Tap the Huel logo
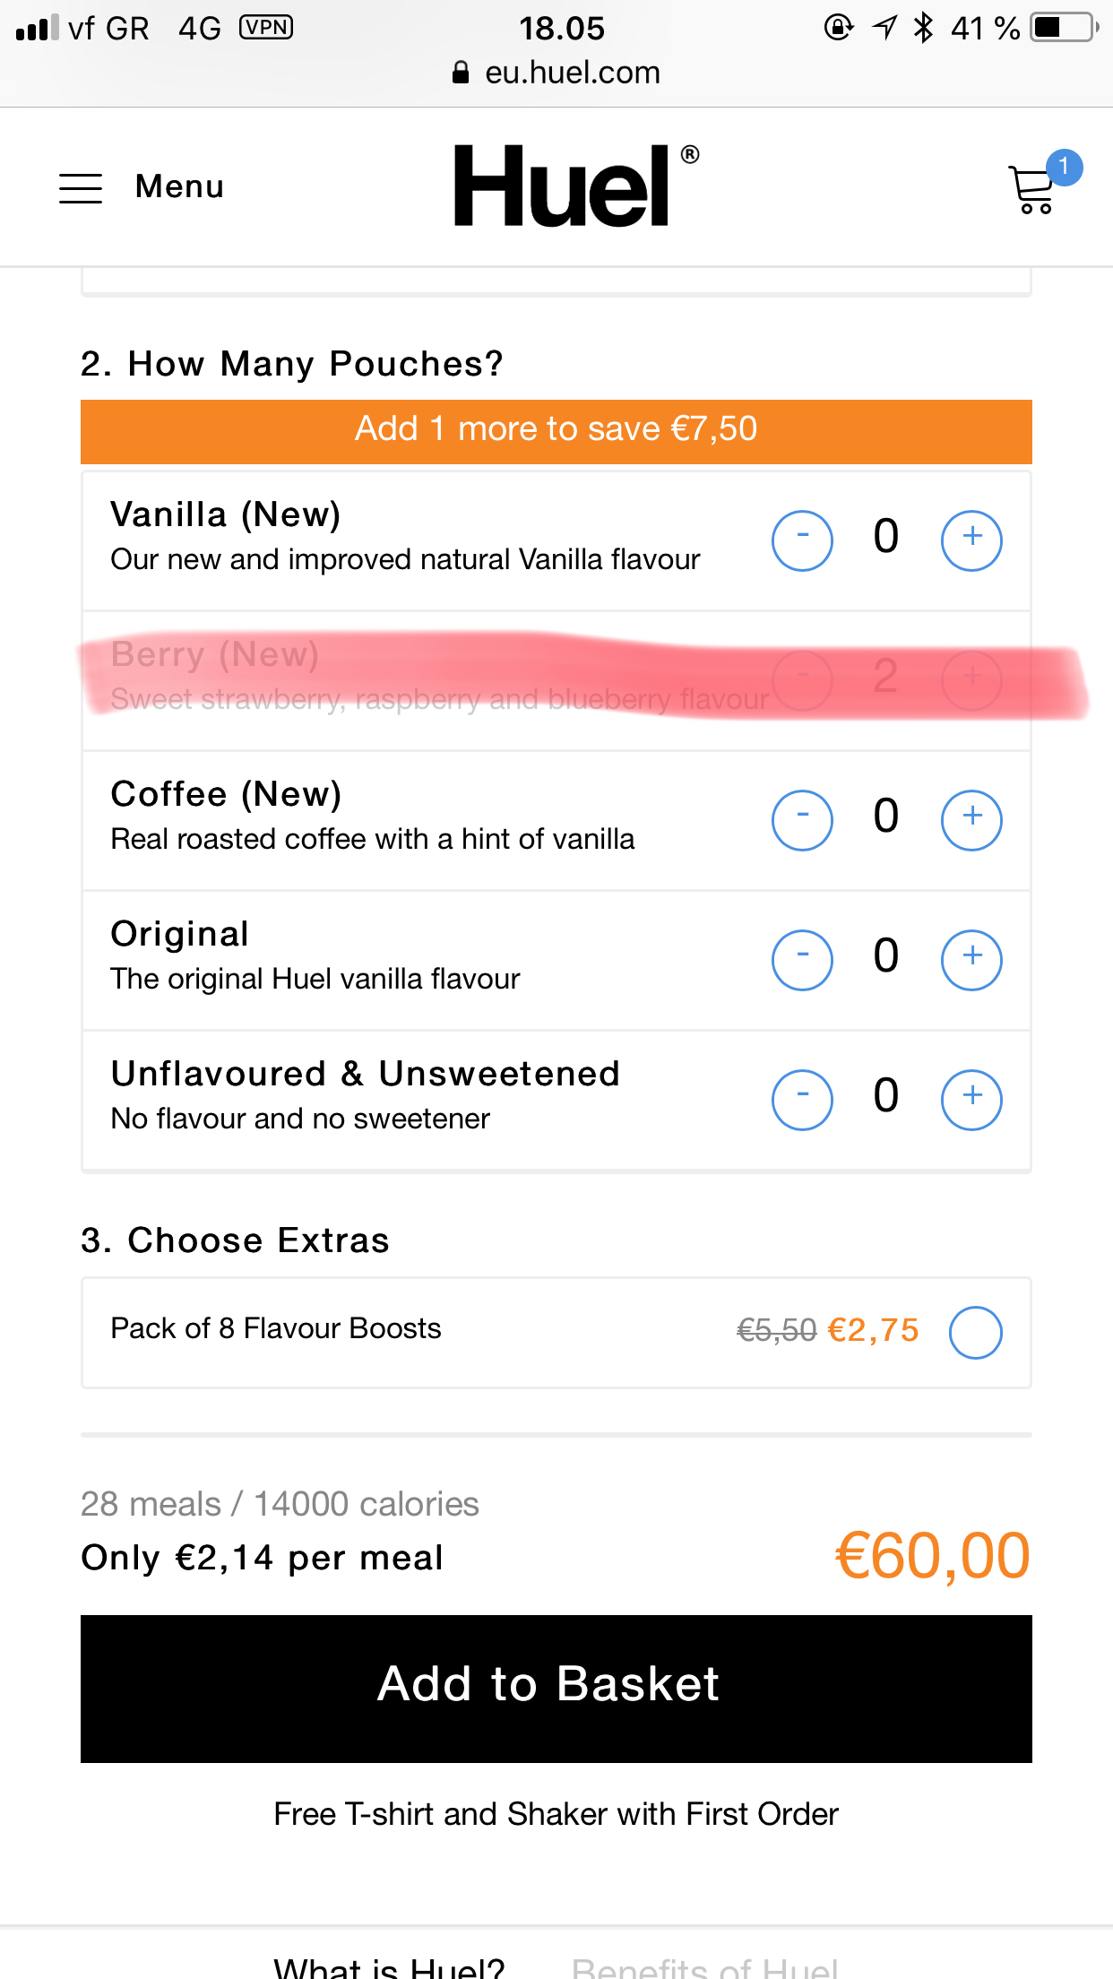Viewport: 1113px width, 1979px height. tap(576, 186)
